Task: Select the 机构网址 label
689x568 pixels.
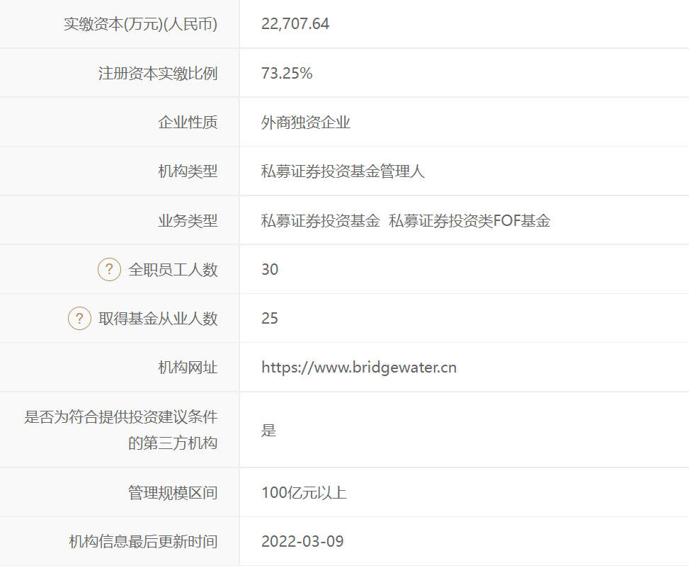Action: click(x=188, y=368)
